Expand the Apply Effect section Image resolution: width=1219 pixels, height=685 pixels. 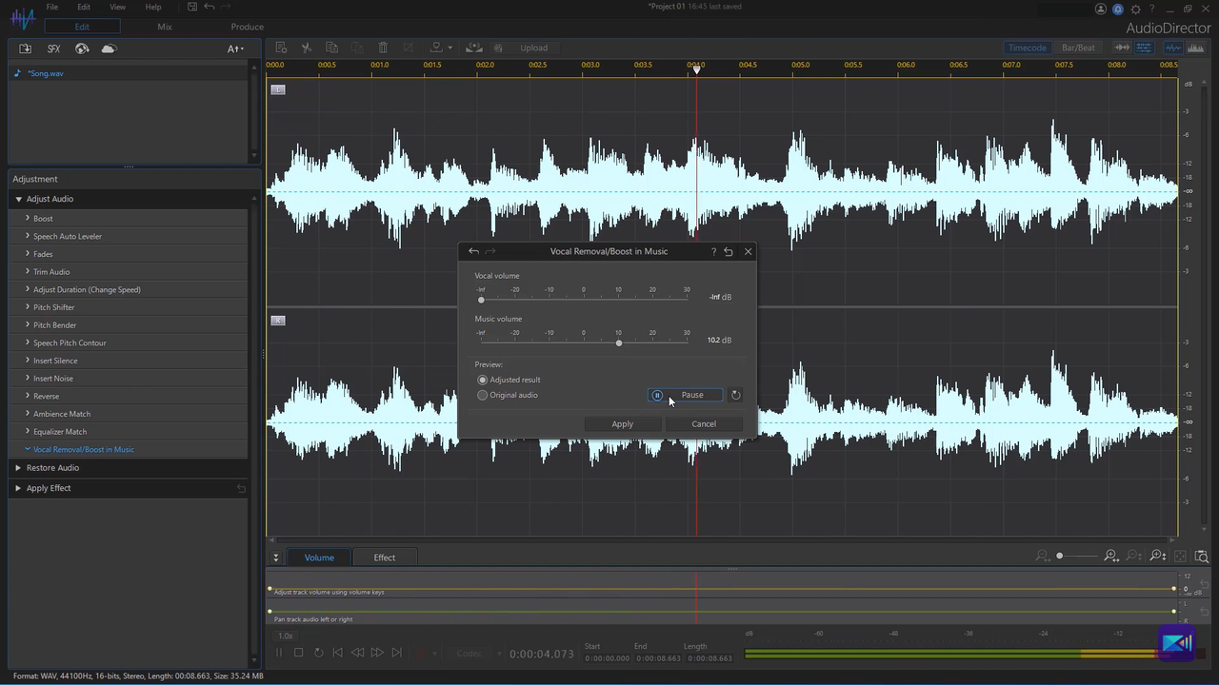click(48, 488)
